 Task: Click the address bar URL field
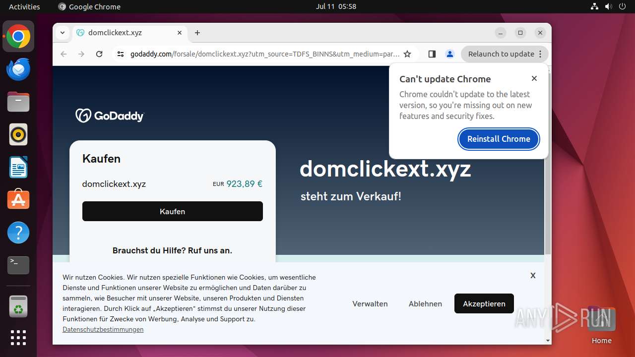[x=264, y=54]
